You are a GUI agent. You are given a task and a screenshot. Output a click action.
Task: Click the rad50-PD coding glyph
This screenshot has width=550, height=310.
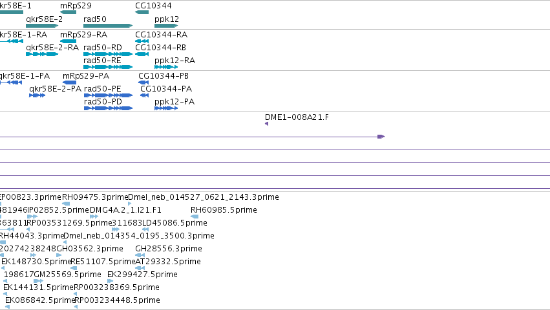click(x=108, y=108)
